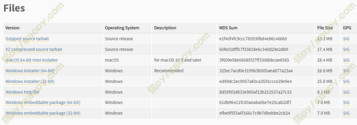Screen dimensions: 357x125
Task: Click SIG for embeddable package (32-bit)
Action: [346, 113]
